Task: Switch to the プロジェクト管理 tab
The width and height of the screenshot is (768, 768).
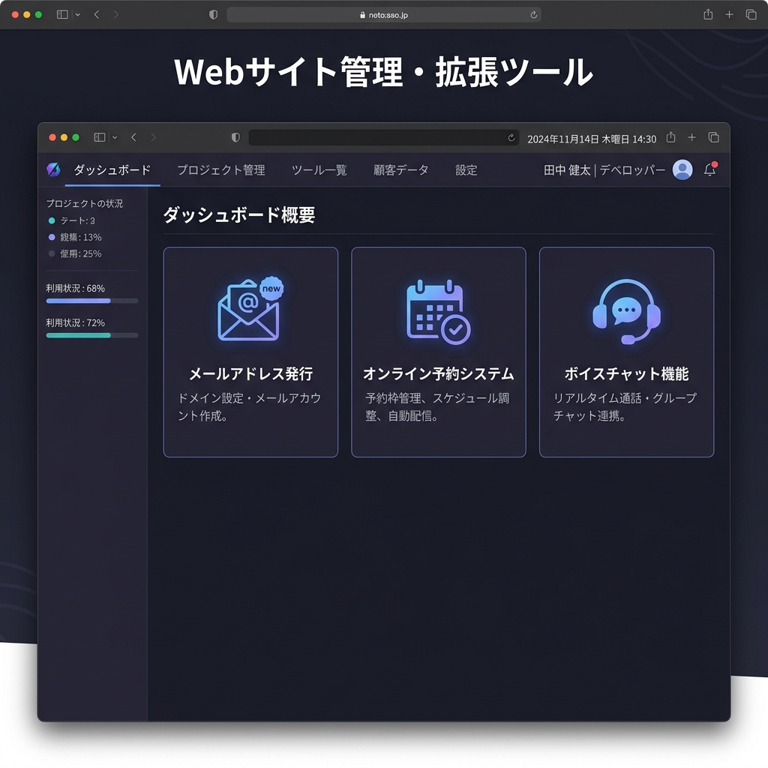Action: pos(221,170)
